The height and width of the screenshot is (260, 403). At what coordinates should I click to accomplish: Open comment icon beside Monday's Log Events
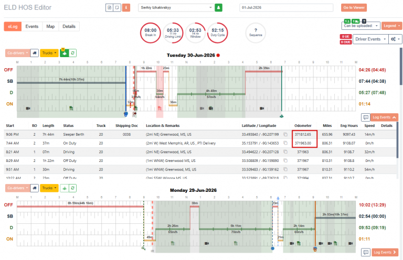point(365,252)
